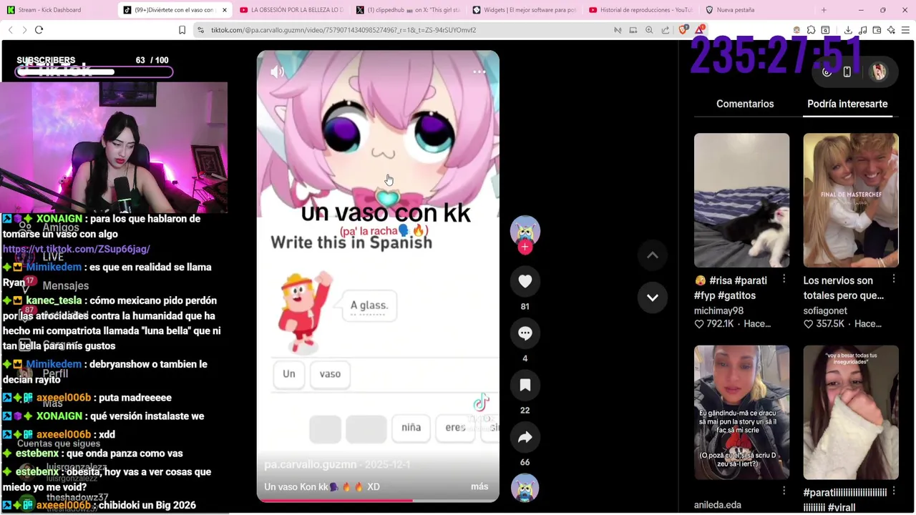Open the Brave wallet icon
916x515 pixels.
pos(877,30)
